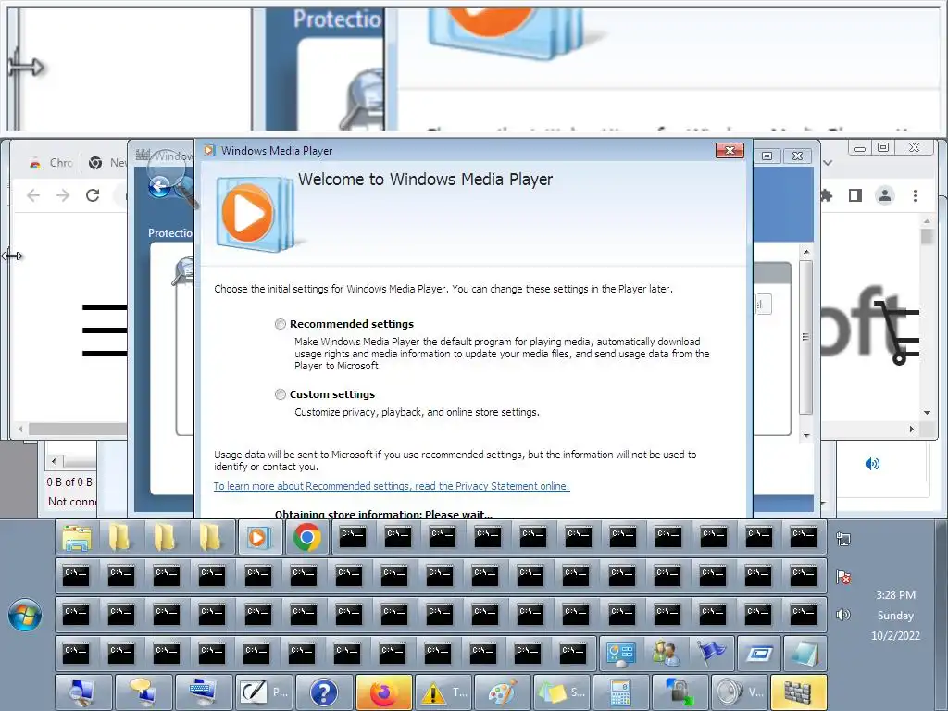This screenshot has width=948, height=711.
Task: Click the 'Obtaining store information: Please wait...' text
Action: (x=383, y=515)
